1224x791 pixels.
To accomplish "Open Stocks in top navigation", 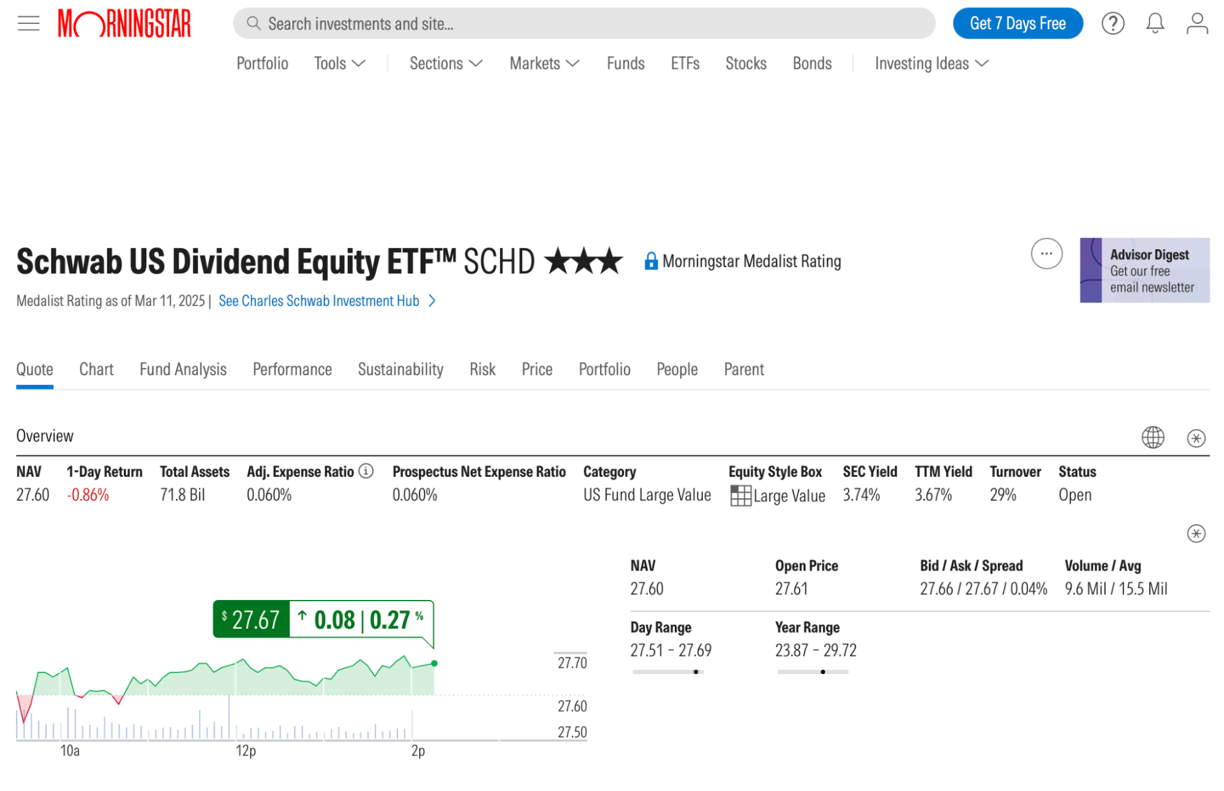I will 745,63.
